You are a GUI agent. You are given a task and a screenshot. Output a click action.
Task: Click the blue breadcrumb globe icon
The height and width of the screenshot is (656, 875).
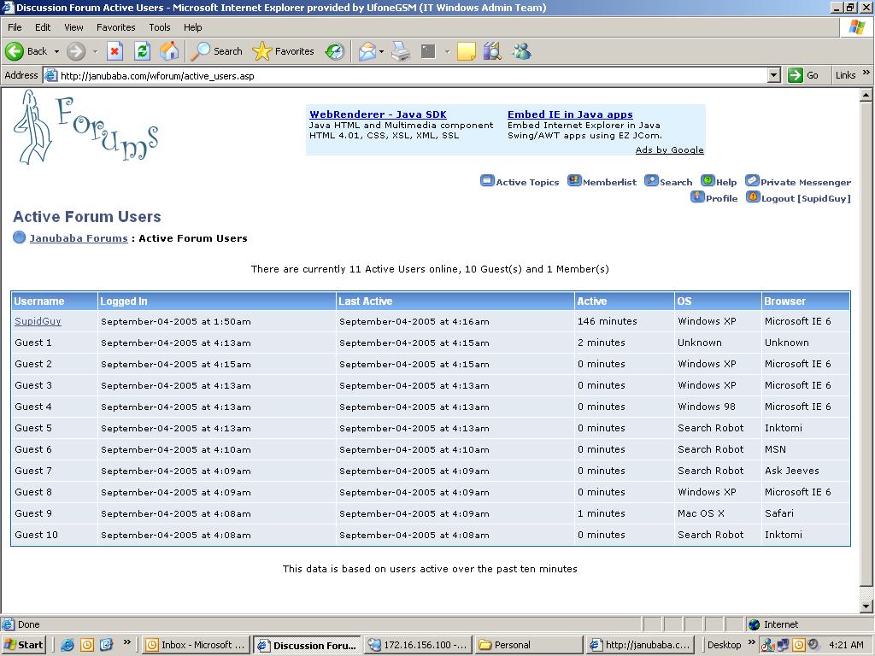point(20,237)
